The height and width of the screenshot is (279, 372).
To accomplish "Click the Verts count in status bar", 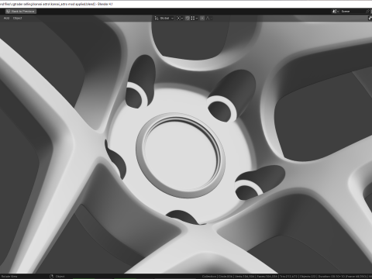I will [245, 277].
